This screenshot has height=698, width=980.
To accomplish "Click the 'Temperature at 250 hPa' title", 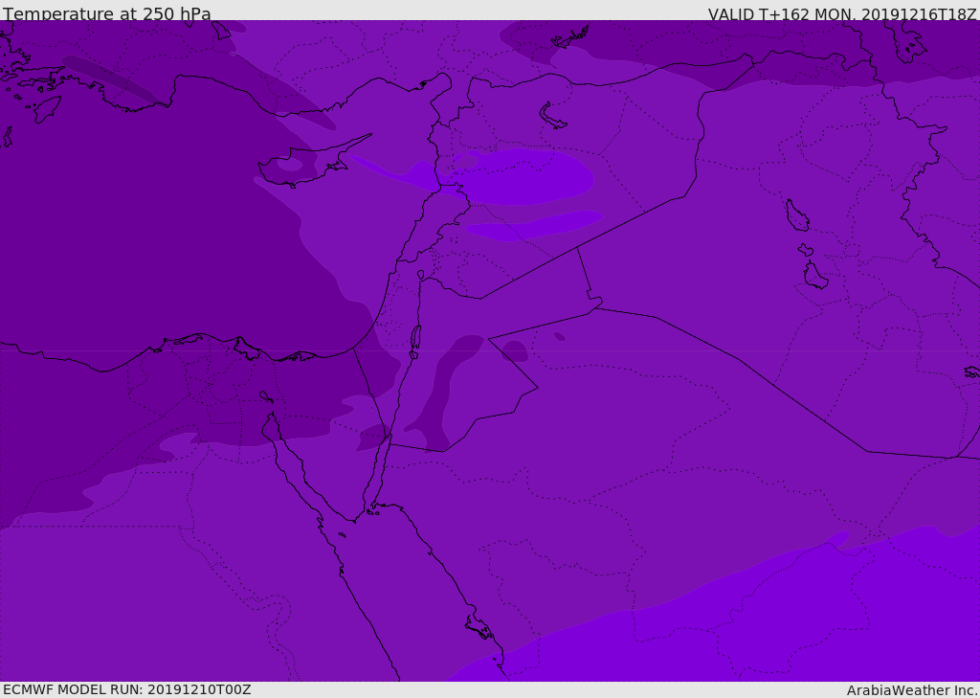I will click(x=107, y=13).
